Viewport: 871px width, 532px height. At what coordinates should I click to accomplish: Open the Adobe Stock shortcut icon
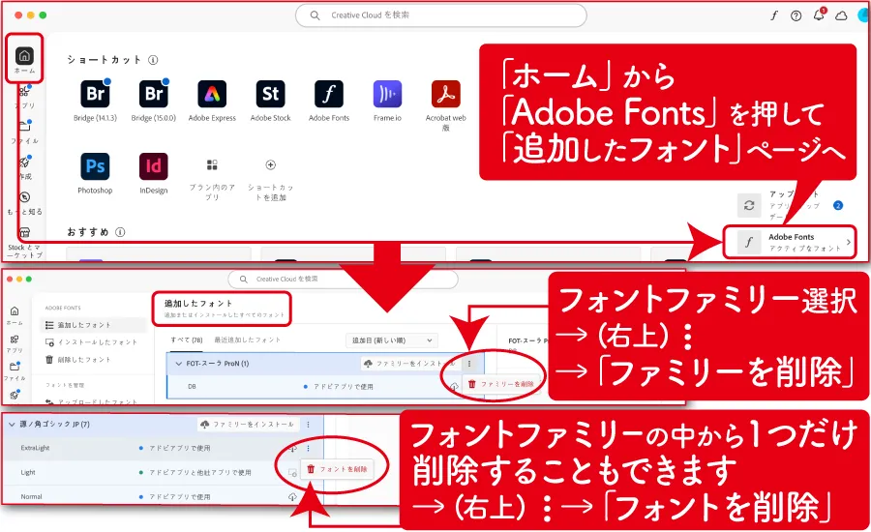(x=270, y=94)
